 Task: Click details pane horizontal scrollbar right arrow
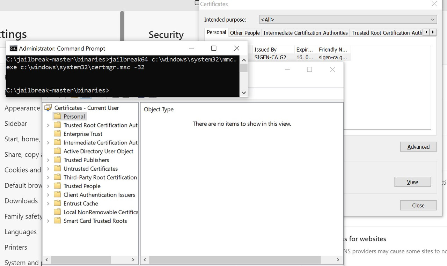tap(338, 260)
